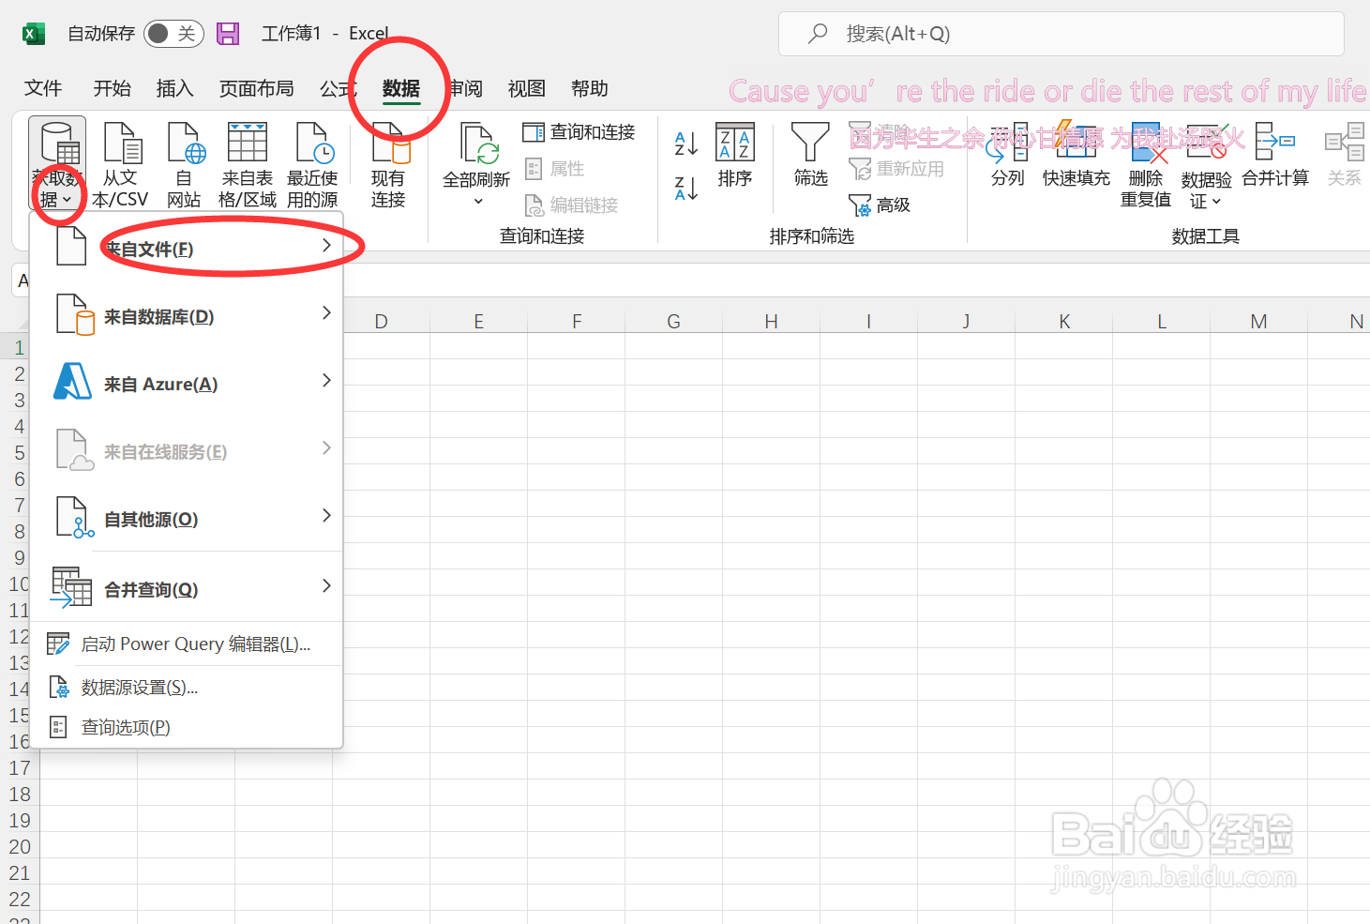Screen dimensions: 1370x924
Task: Select row 18 header
Action: [x=20, y=795]
